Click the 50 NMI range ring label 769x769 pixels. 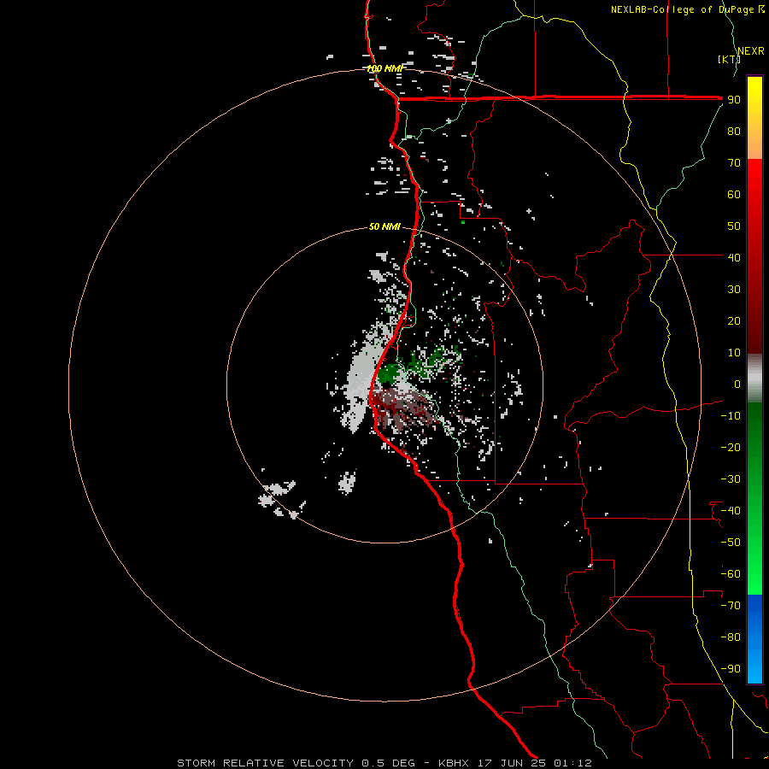(384, 226)
